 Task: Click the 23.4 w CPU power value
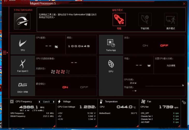tap(133, 83)
